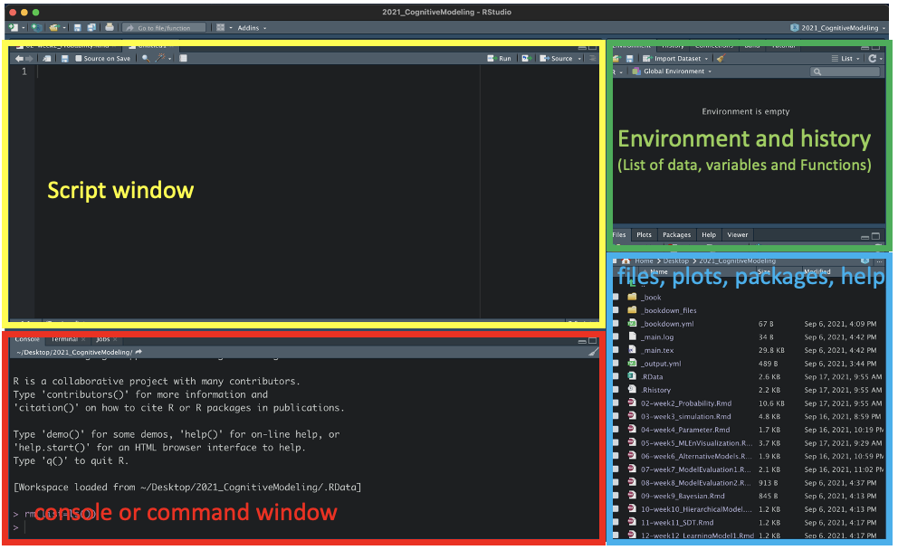
Task: Click the save workspace icon in Environment pane
Action: [x=630, y=59]
